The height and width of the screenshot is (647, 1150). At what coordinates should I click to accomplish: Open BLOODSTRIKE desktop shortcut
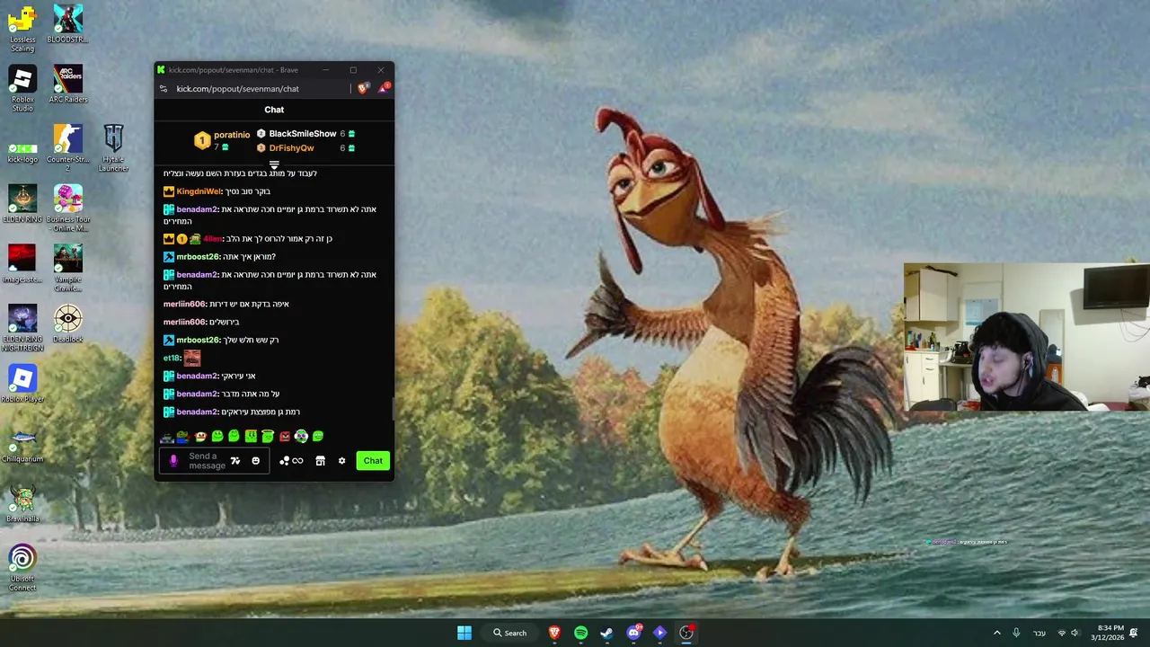(67, 24)
